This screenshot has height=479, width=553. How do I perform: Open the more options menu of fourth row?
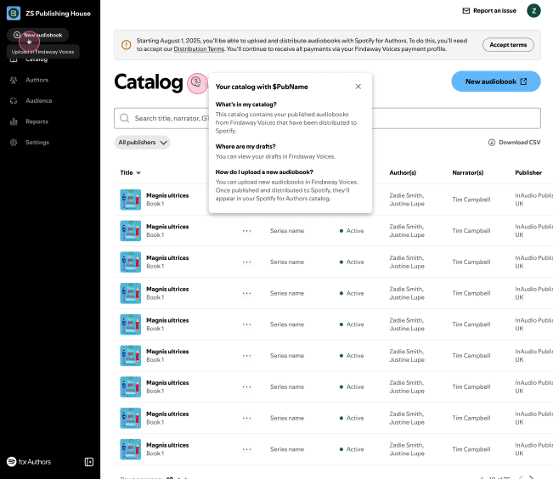pos(247,293)
